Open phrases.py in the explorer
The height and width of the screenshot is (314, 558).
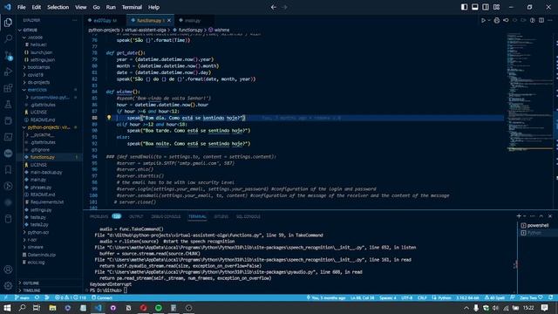coord(41,188)
